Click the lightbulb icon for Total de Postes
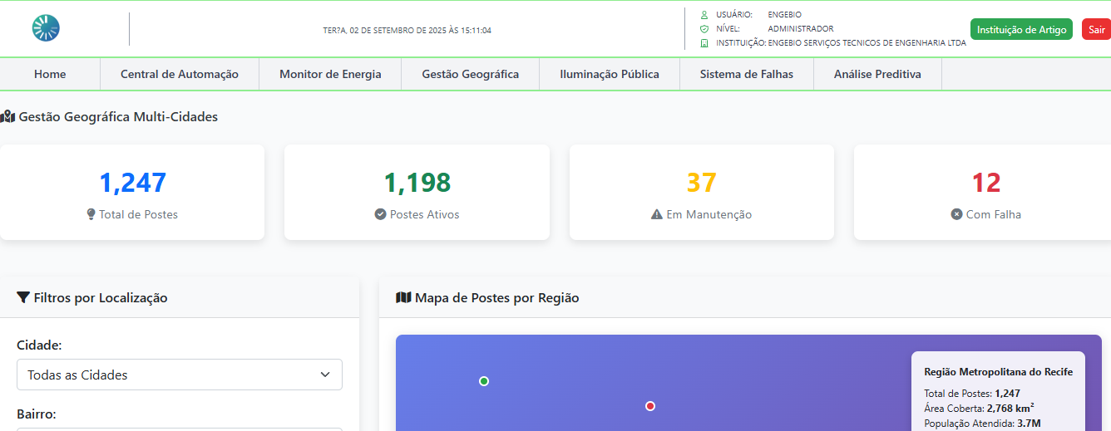The width and height of the screenshot is (1111, 431). 91,214
